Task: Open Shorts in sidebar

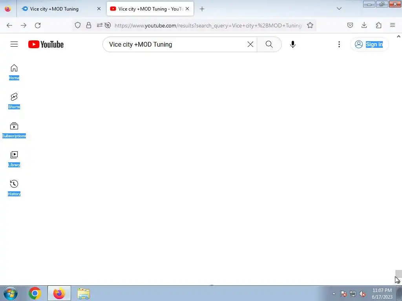Action: [x=14, y=101]
